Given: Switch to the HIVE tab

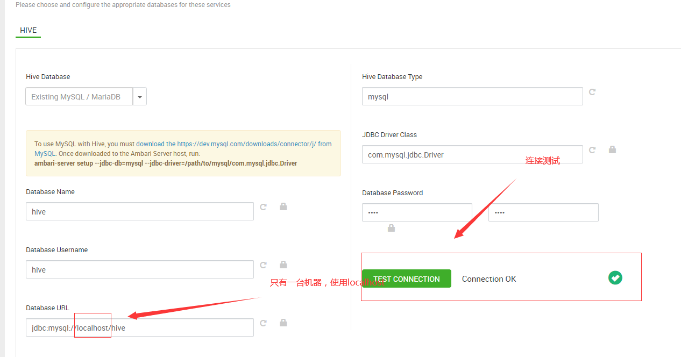Looking at the screenshot, I should 28,31.
